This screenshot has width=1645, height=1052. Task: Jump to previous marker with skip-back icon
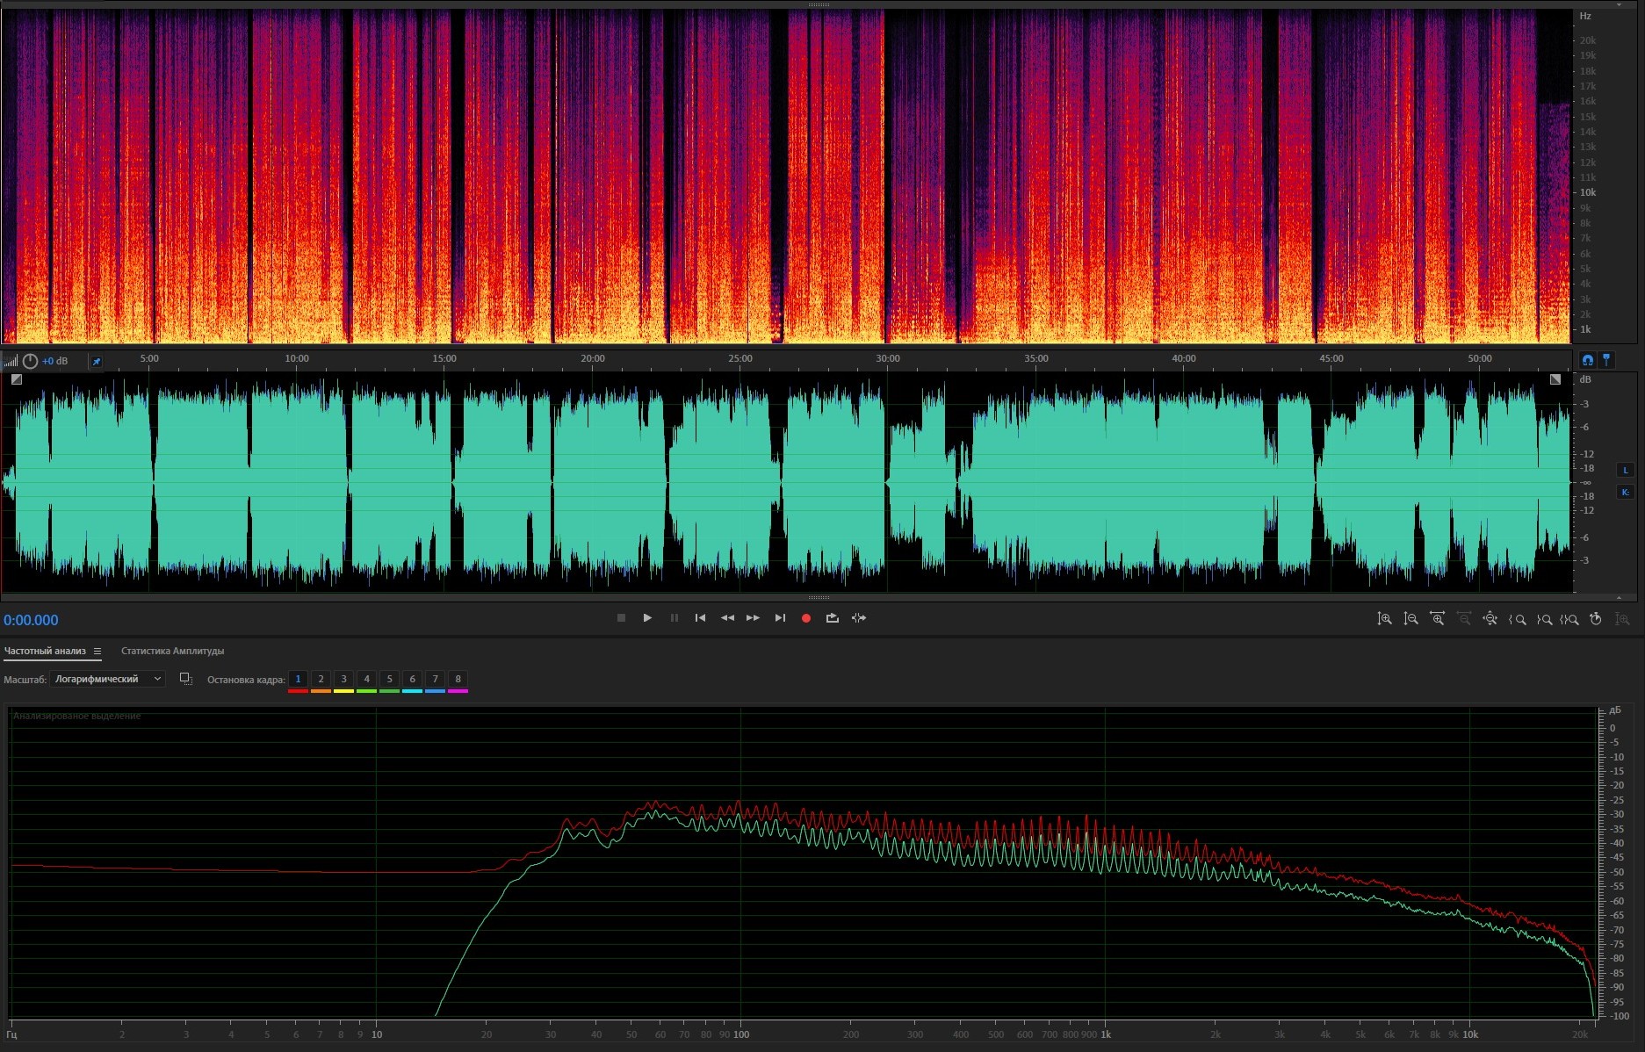tap(700, 618)
